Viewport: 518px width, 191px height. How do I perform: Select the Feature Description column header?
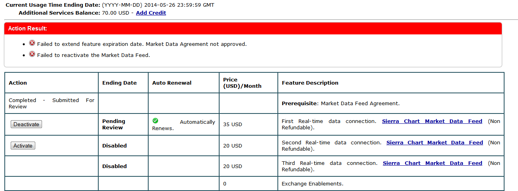coord(310,83)
